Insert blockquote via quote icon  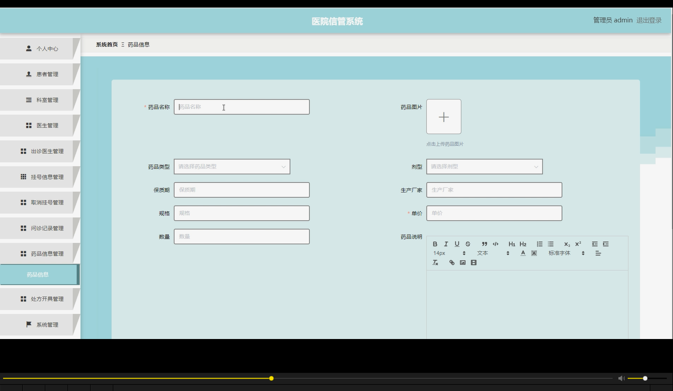pyautogui.click(x=484, y=244)
